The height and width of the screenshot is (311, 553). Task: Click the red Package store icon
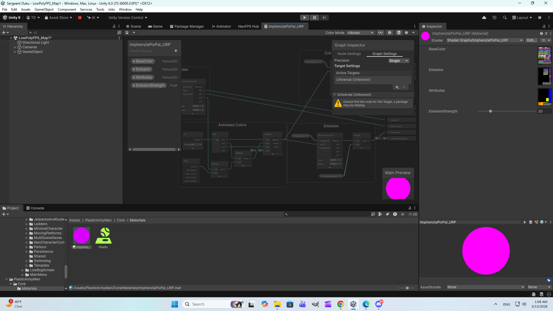[80, 18]
